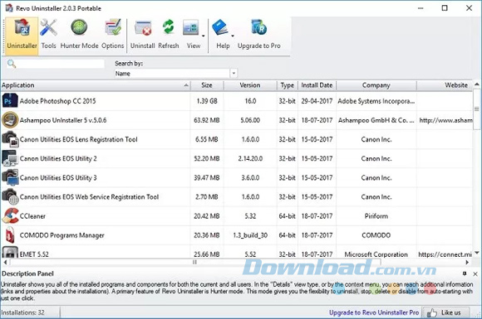The height and width of the screenshot is (319, 482).
Task: Click the 2.14.20.0 version cell
Action: pos(250,158)
